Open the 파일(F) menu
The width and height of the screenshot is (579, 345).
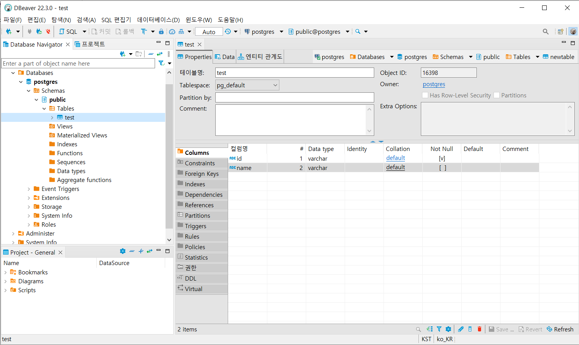[x=12, y=20]
